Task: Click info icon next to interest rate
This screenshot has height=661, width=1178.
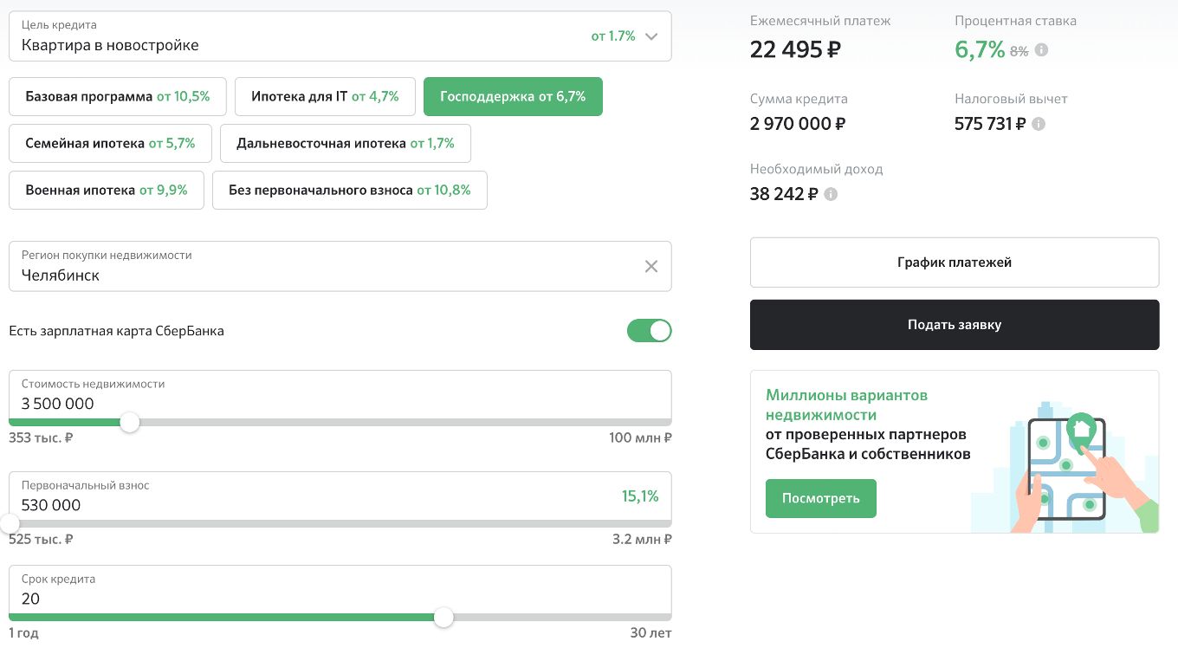Action: 1041,50
